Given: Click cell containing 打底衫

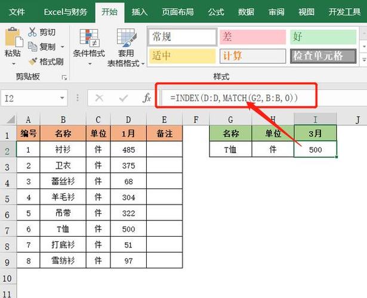Looking at the screenshot, I should [63, 245].
